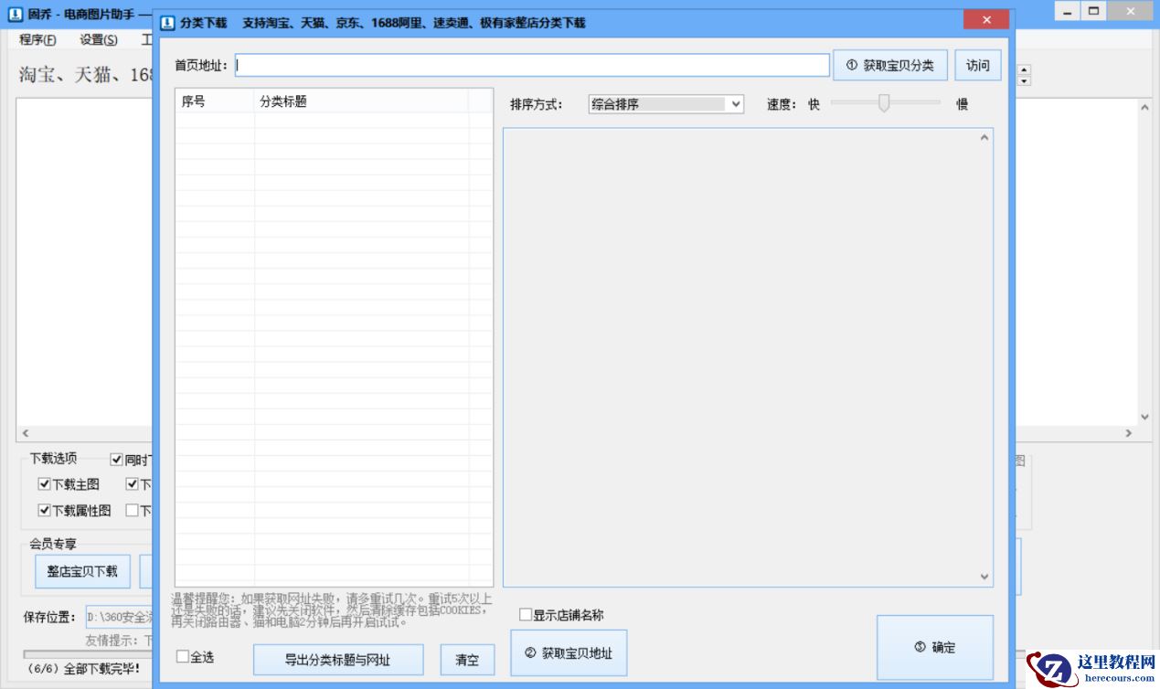This screenshot has height=689, width=1160.
Task: Open the 排序方式 综合排序 dropdown
Action: (666, 104)
